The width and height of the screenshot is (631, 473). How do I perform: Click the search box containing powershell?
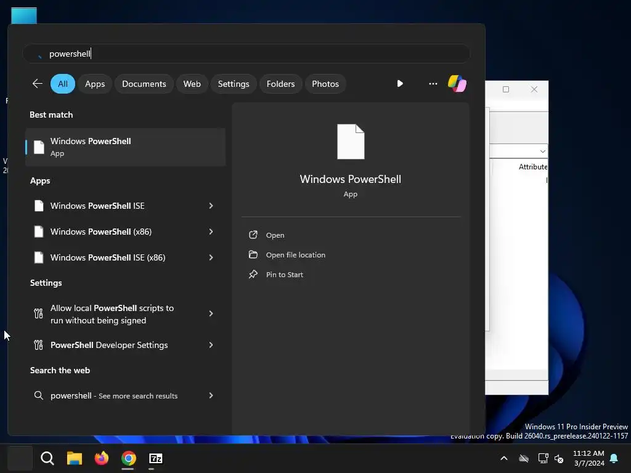pyautogui.click(x=246, y=54)
